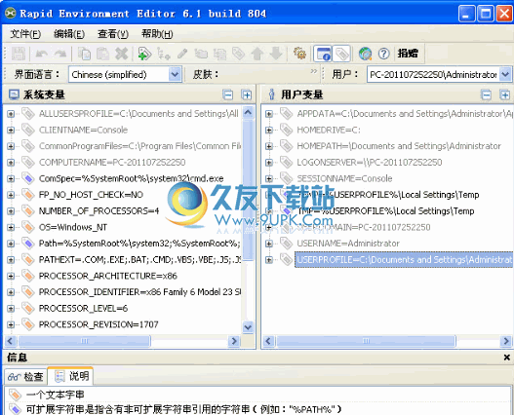
Task: Click user variables horizontal scrollbar thumb
Action: pos(366,341)
